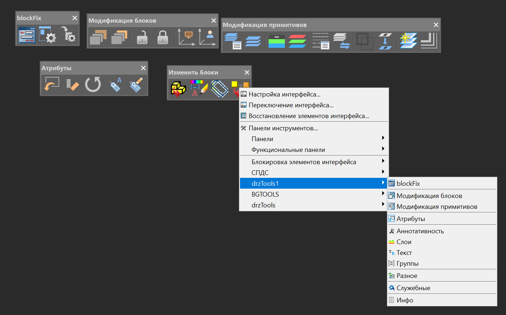Close the Модификация примитивов toolbar
Screen dimensions: 506x315
[436, 25]
